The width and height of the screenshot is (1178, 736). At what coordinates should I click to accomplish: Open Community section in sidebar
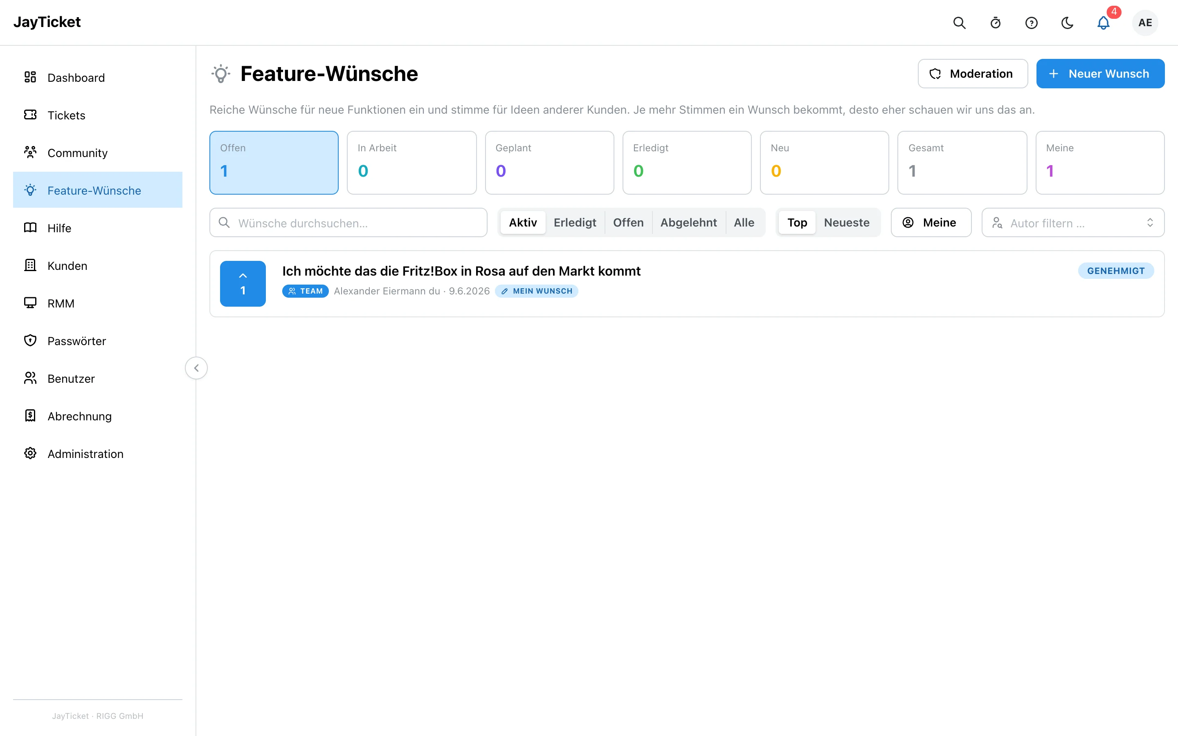coord(98,153)
